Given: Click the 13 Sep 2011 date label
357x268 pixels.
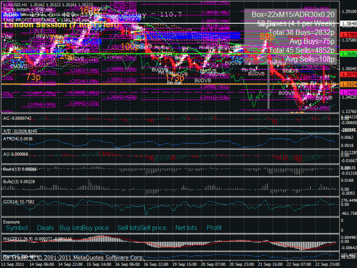Looking at the screenshot, I should [x=13, y=265].
